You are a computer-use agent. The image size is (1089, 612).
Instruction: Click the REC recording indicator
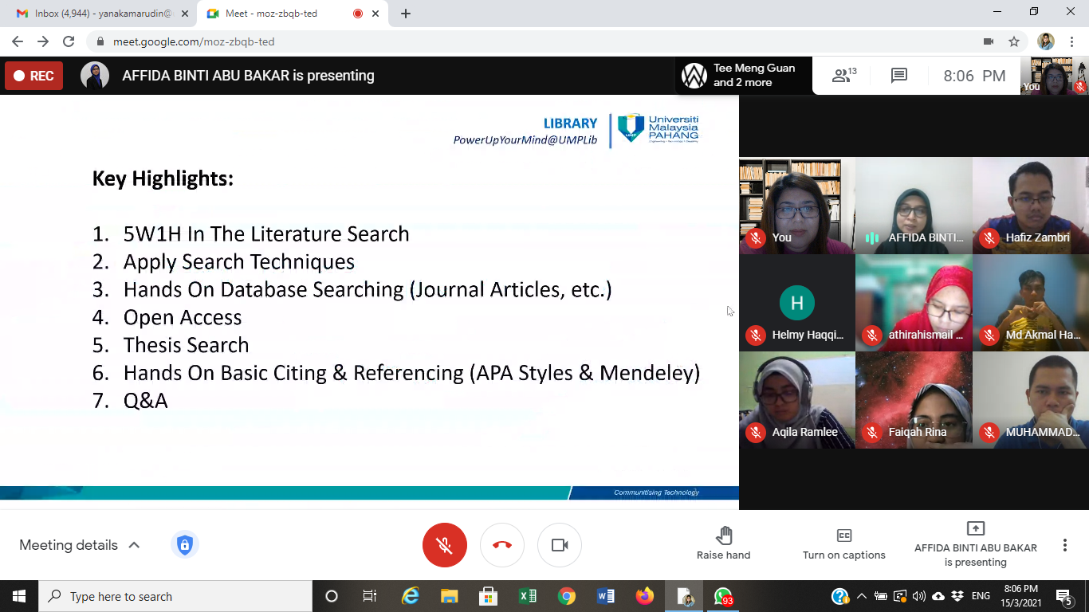[34, 76]
